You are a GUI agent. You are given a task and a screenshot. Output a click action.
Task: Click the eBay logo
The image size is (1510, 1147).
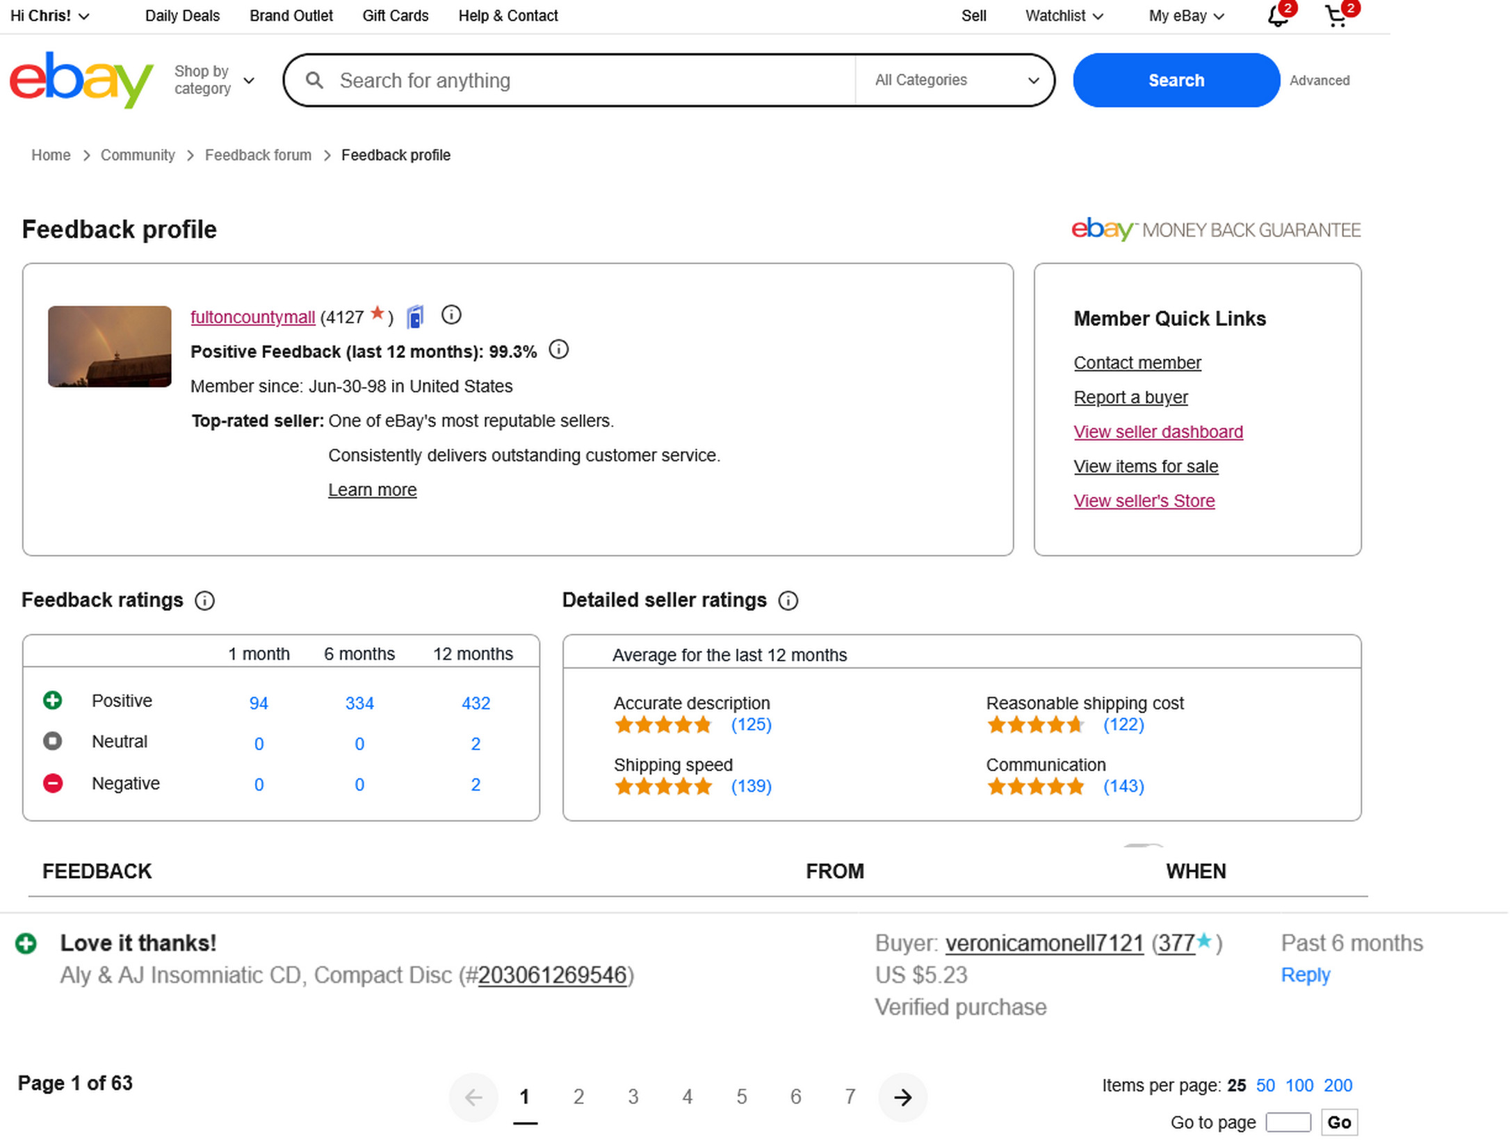(81, 80)
